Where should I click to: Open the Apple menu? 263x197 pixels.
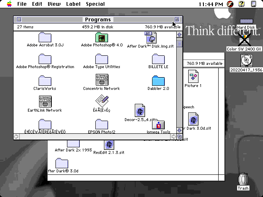tap(9, 4)
